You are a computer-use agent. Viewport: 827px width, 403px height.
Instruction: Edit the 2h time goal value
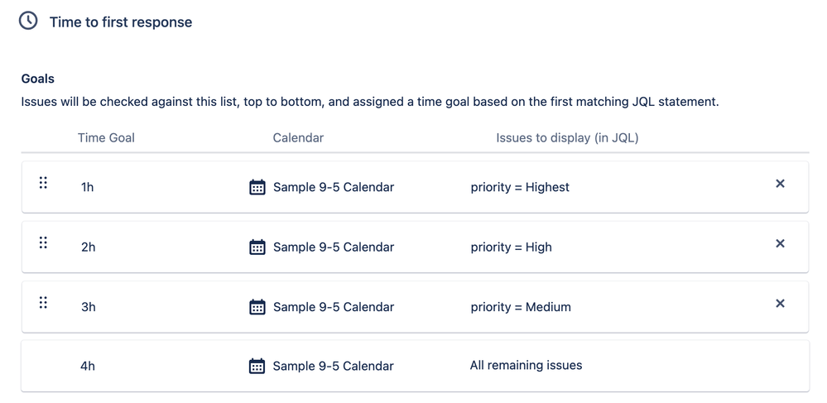coord(88,247)
